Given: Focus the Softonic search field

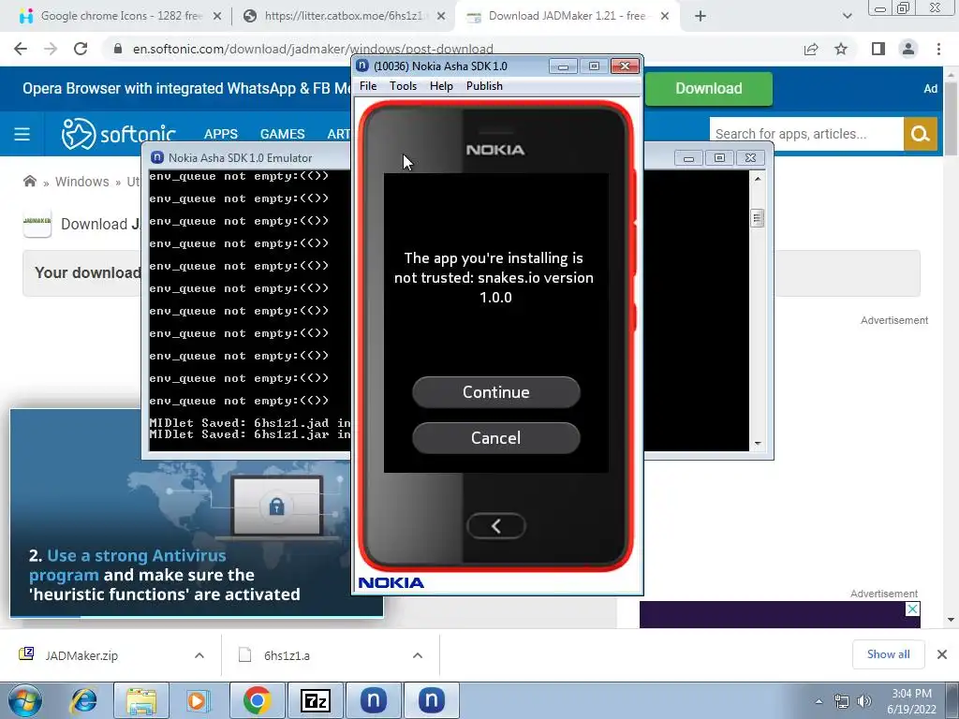Looking at the screenshot, I should click(x=806, y=134).
